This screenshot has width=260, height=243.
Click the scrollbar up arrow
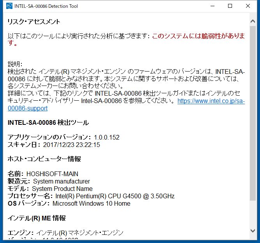point(253,21)
